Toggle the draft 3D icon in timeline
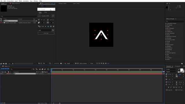185x104 pixels. (x=37, y=69)
